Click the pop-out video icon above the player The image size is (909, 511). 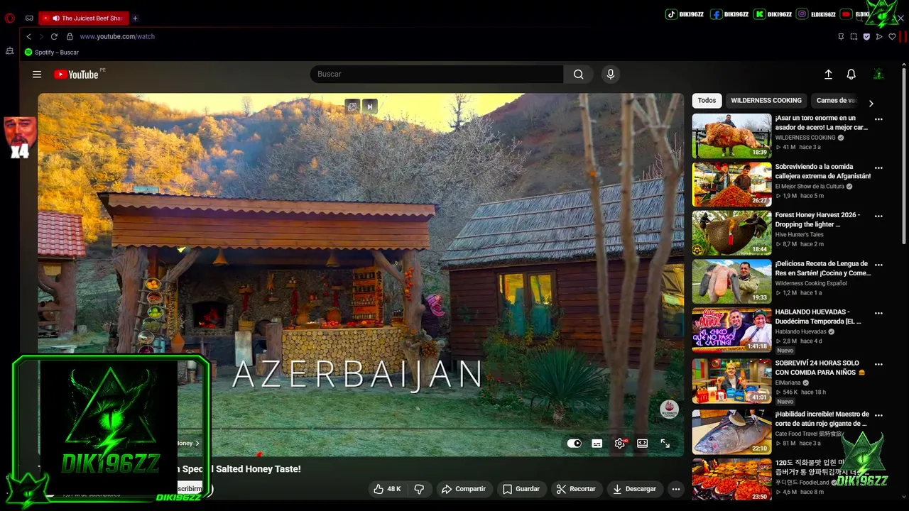pyautogui.click(x=352, y=106)
